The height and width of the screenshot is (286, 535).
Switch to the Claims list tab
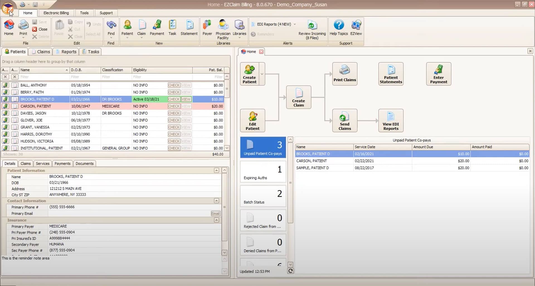tap(41, 52)
